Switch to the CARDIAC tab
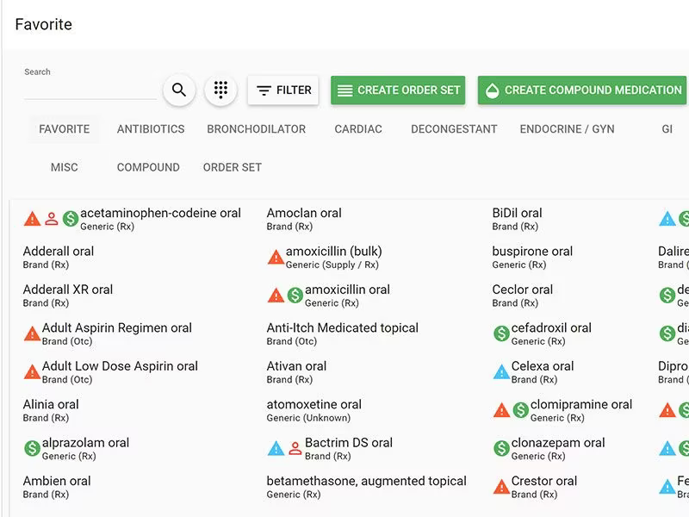The height and width of the screenshot is (517, 689). [358, 128]
